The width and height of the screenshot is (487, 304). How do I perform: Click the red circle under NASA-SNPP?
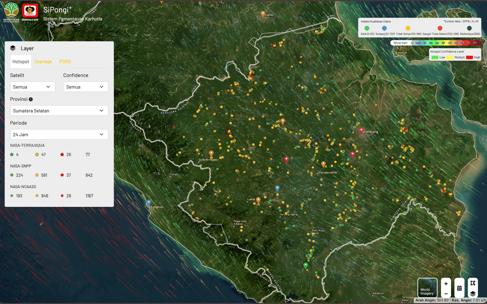click(62, 175)
